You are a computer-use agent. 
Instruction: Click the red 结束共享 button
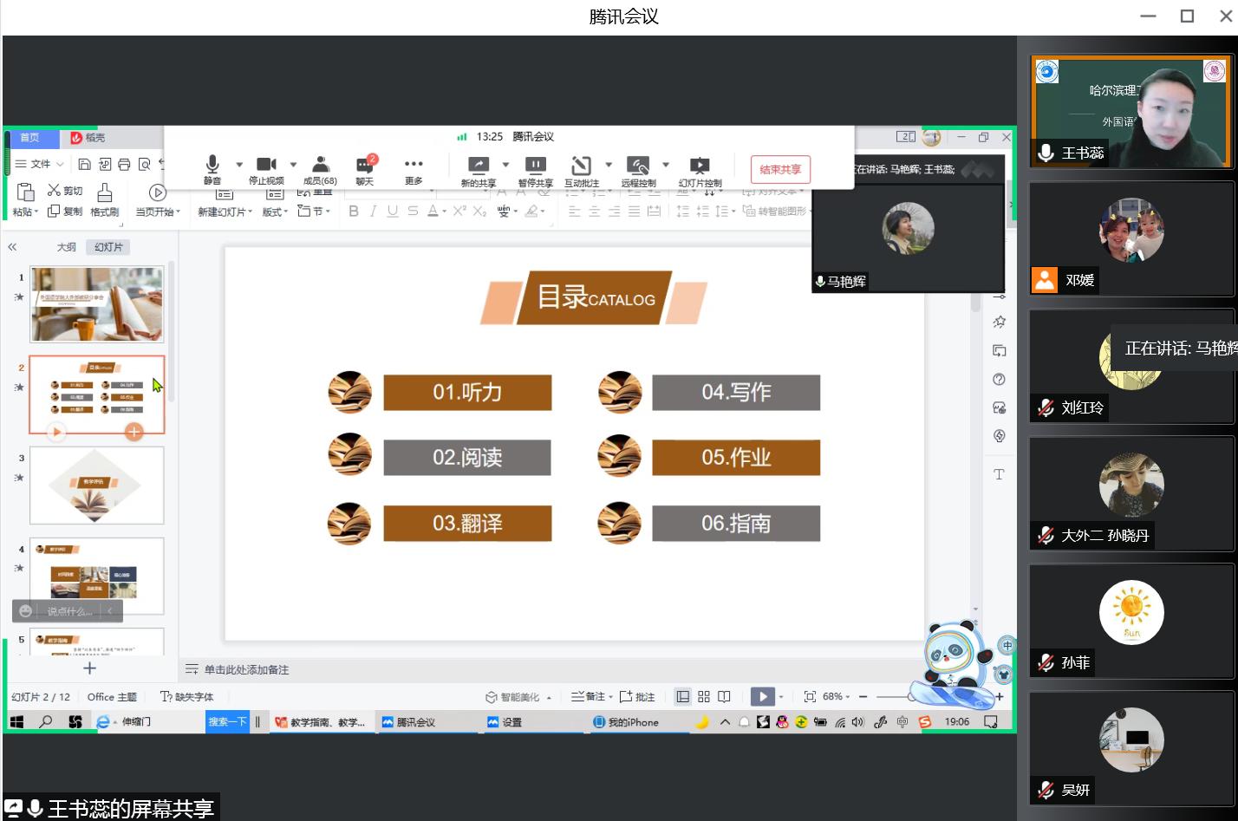click(780, 169)
